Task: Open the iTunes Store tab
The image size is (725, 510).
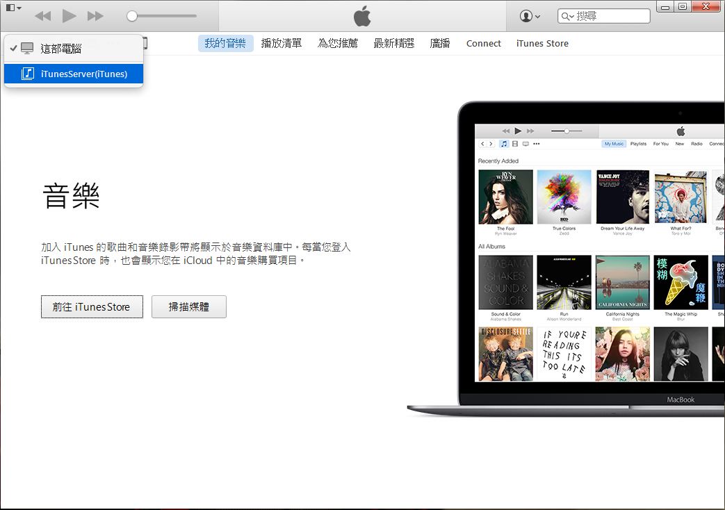Action: pyautogui.click(x=542, y=44)
